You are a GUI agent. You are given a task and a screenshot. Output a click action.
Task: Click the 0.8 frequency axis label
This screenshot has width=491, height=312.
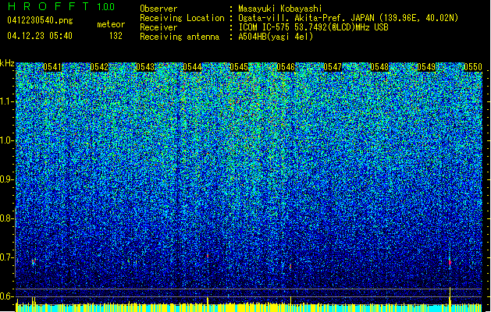pos(7,218)
